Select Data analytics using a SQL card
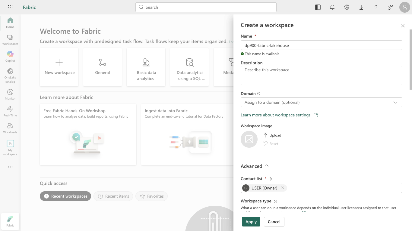 click(189, 67)
